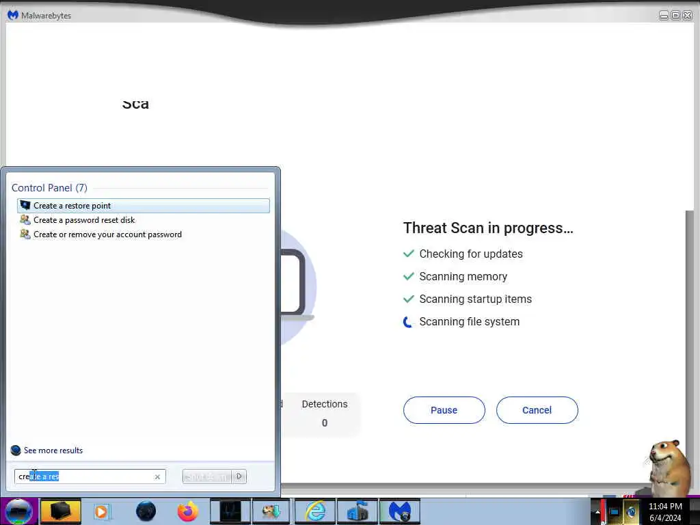Image resolution: width=700 pixels, height=525 pixels.
Task: Expand the Shut down options arrow
Action: (x=239, y=476)
